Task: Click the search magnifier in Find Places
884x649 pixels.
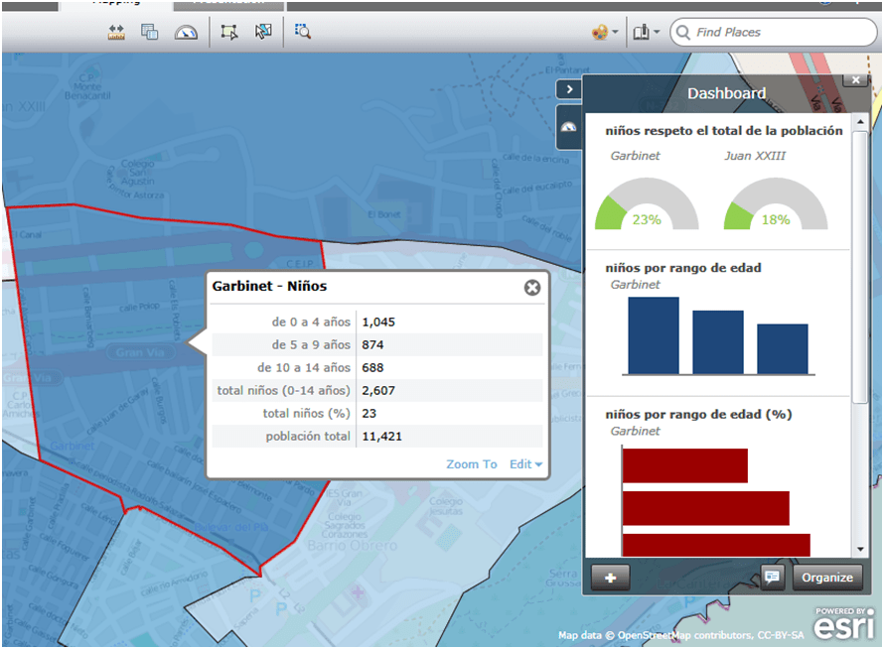Action: pyautogui.click(x=682, y=32)
